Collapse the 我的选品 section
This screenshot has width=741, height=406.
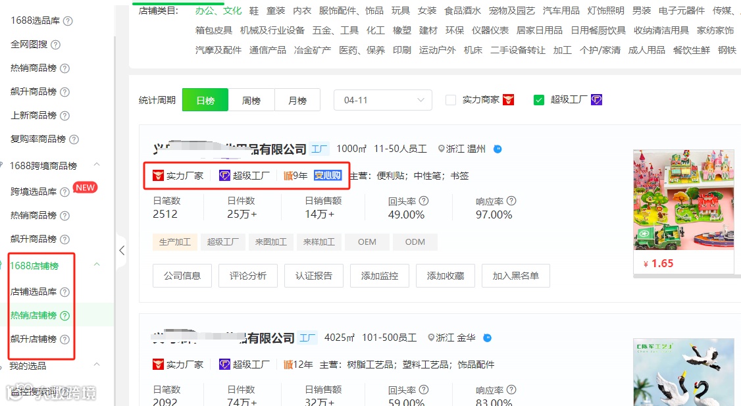97,365
